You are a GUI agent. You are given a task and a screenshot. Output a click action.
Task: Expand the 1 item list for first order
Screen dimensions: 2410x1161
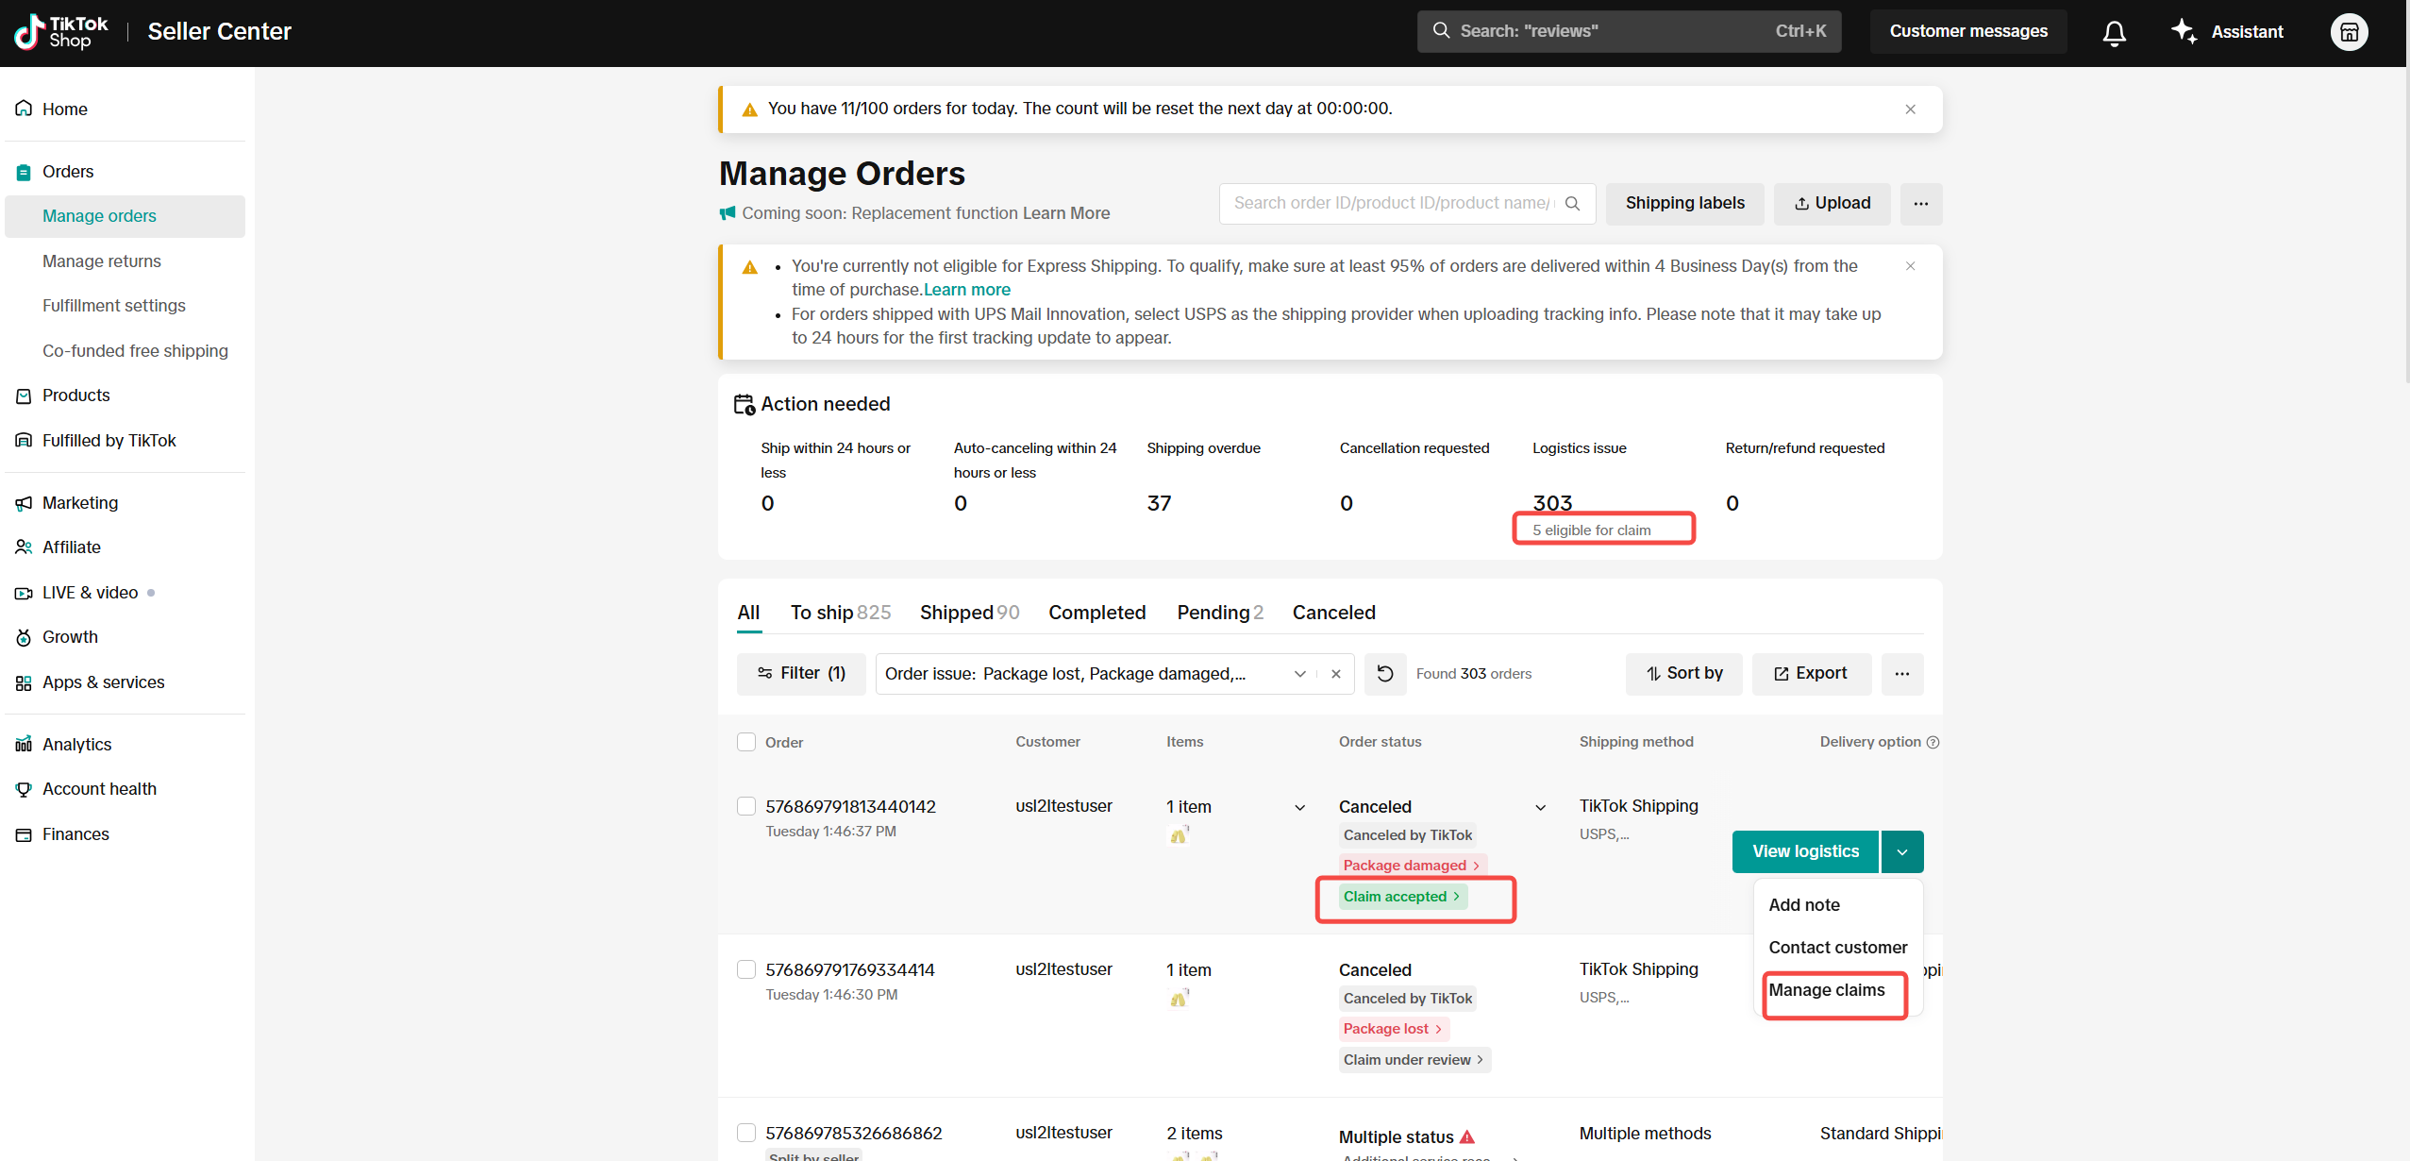pos(1299,808)
